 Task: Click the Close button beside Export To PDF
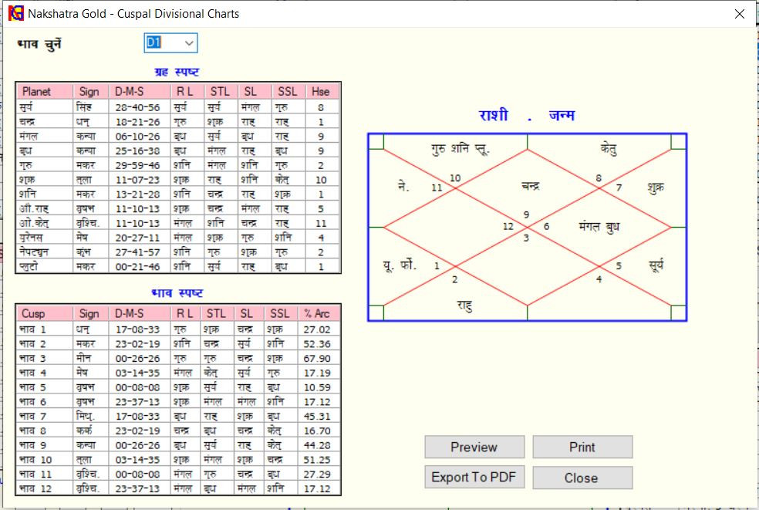tap(582, 478)
